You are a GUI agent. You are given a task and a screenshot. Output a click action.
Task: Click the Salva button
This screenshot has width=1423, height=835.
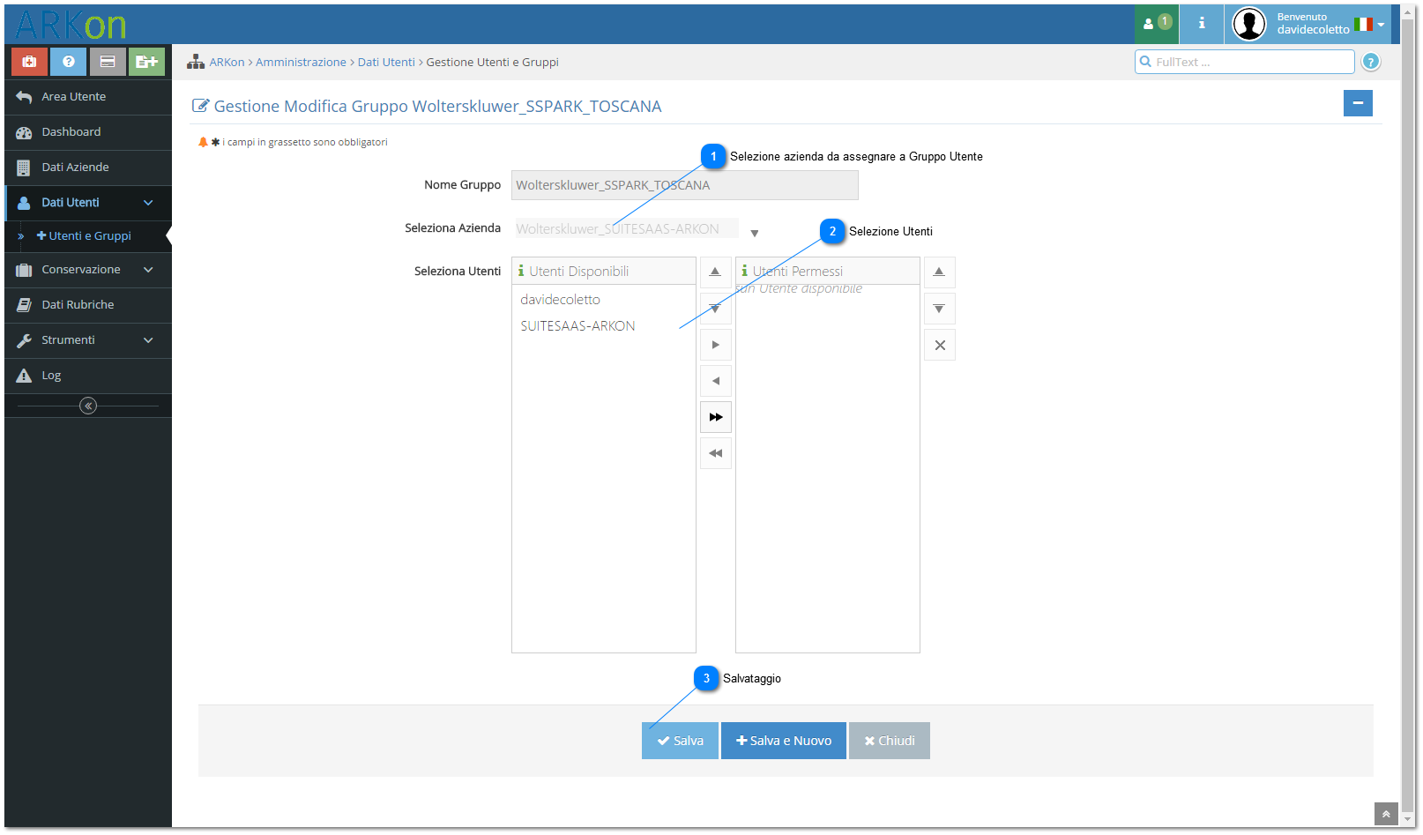[680, 741]
